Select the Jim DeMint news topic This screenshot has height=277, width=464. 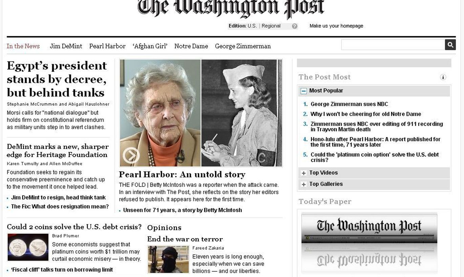[x=66, y=46]
